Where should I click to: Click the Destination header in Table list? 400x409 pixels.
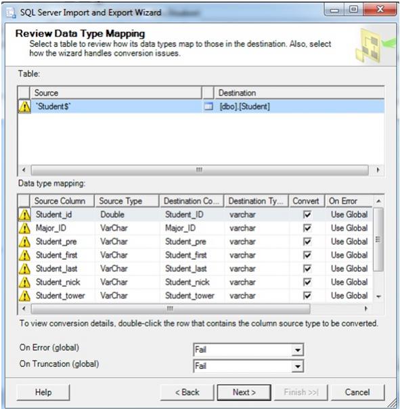[x=299, y=93]
